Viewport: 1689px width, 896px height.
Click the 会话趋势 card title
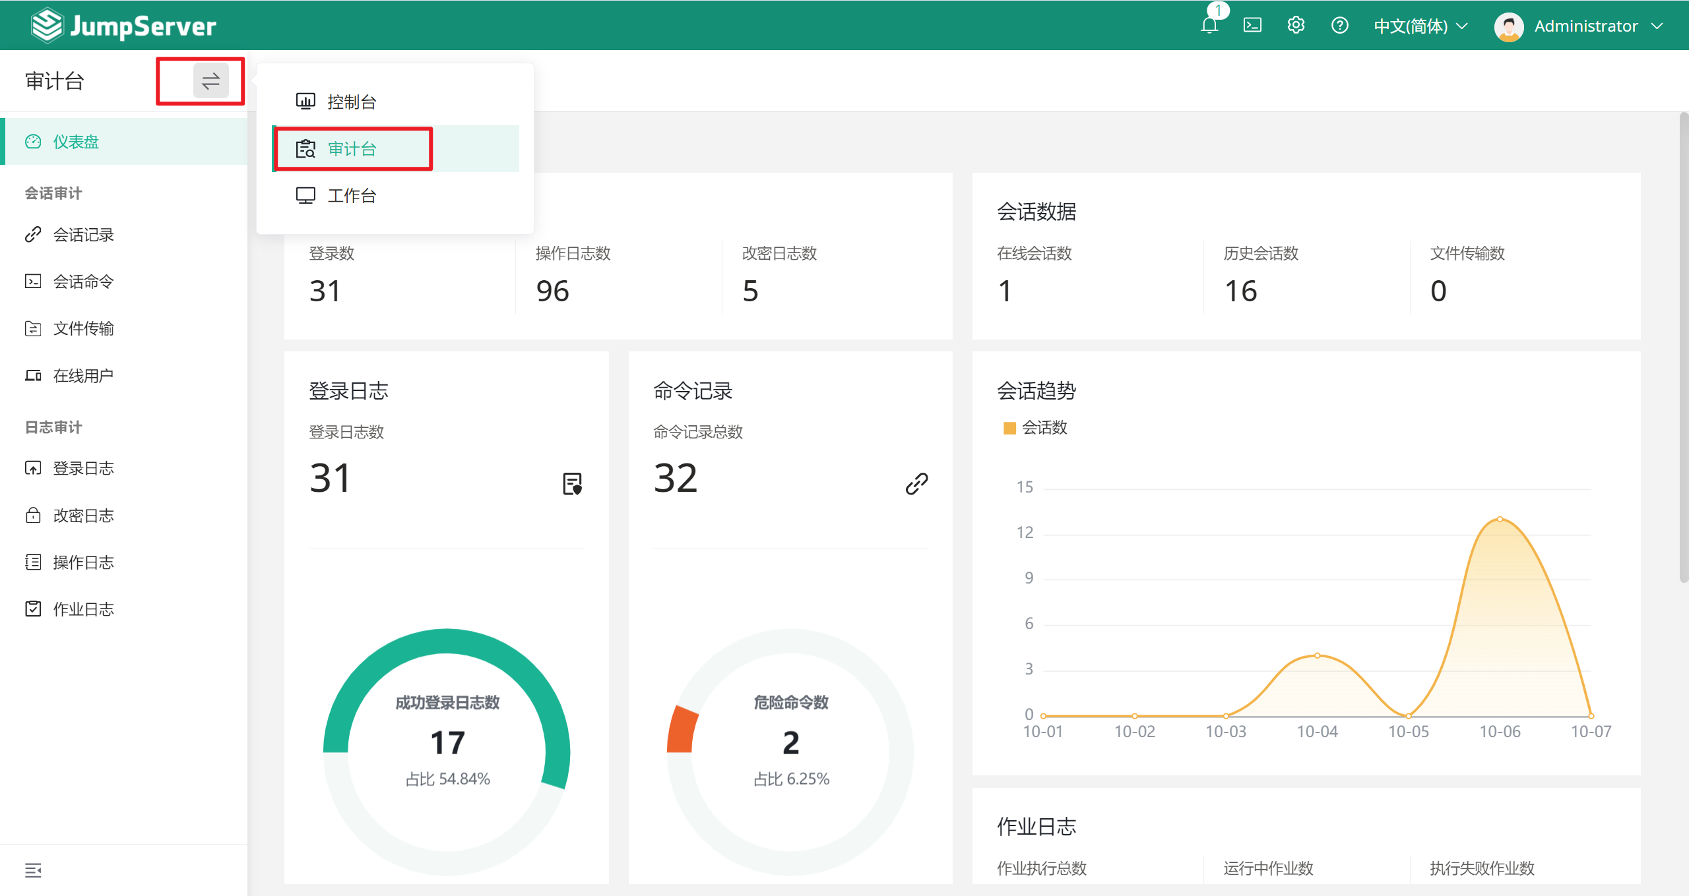1036,391
